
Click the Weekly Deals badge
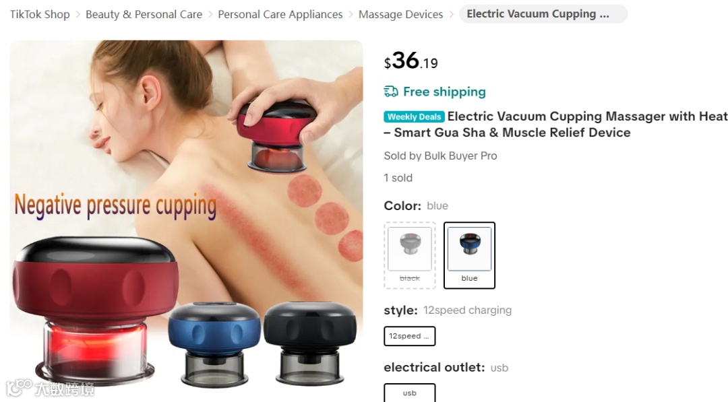(414, 117)
